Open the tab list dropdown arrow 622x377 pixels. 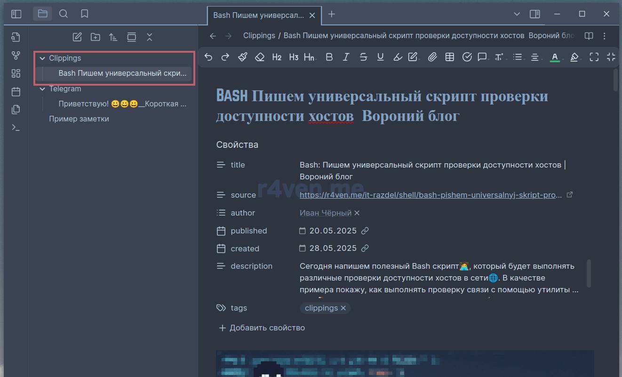click(x=517, y=14)
